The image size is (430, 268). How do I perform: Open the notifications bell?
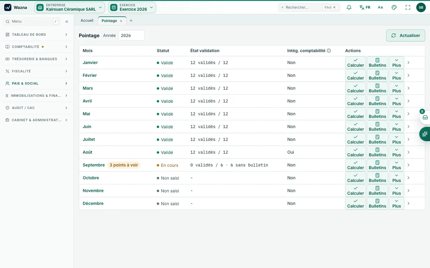coord(349,7)
